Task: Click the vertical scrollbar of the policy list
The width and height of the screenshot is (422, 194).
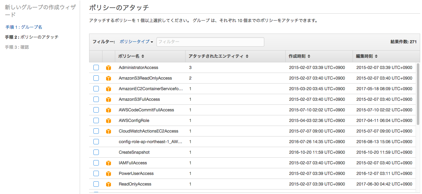Action: click(418, 94)
